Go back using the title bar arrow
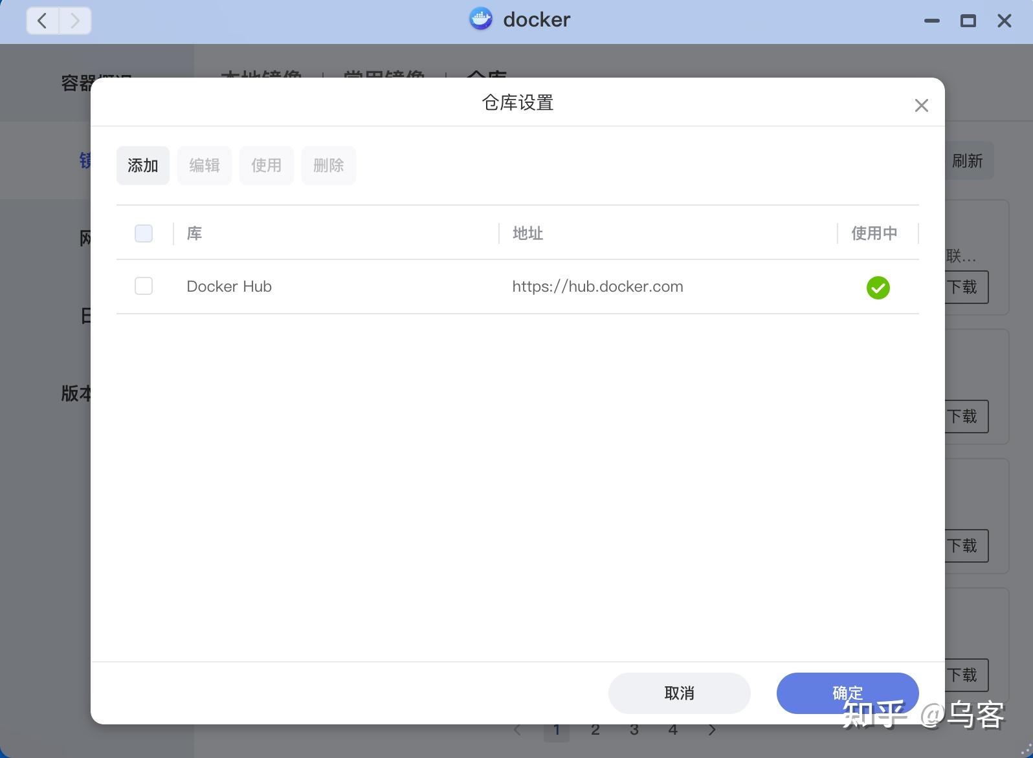Screen dimensions: 1033x758 point(43,21)
